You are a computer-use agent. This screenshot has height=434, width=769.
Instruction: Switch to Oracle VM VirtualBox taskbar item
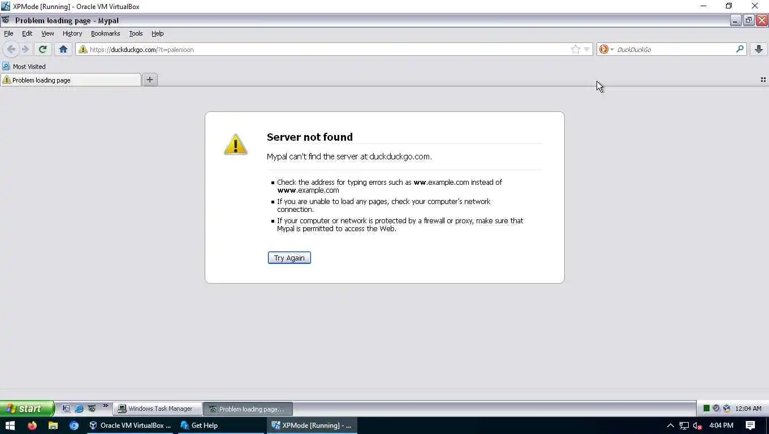(x=131, y=426)
